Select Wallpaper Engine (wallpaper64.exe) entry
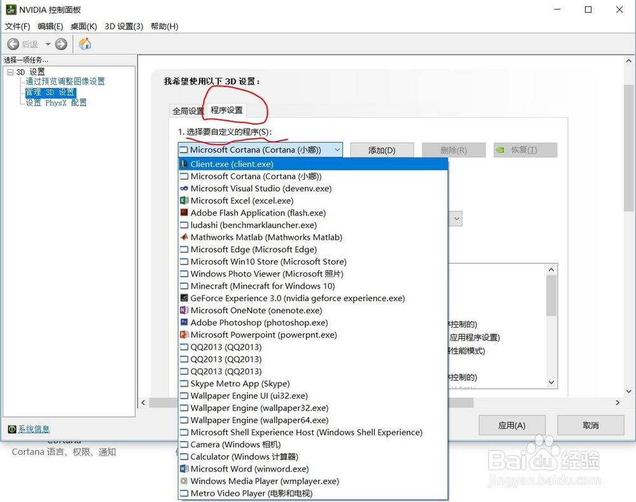The width and height of the screenshot is (636, 502). pos(313,420)
